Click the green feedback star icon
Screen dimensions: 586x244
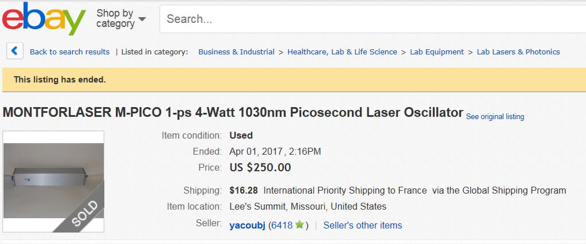click(299, 225)
